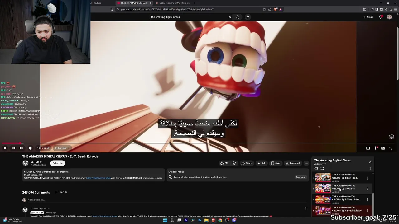
Task: Open a new browser tab
Action: click(x=195, y=3)
